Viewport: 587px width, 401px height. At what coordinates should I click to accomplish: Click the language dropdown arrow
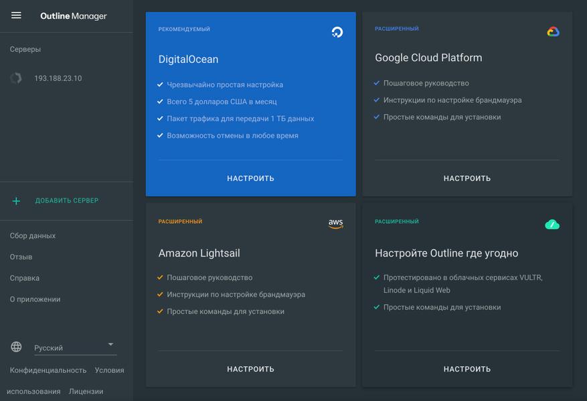[110, 344]
